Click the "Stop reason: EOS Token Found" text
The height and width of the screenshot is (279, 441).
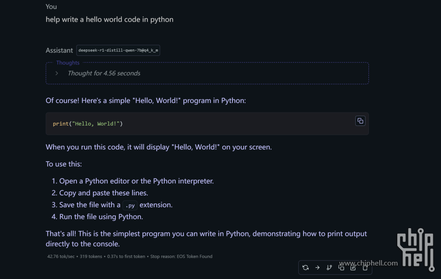(181, 256)
